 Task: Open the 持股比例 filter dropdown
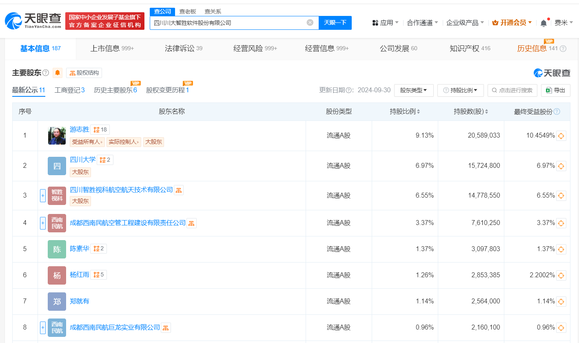point(460,90)
